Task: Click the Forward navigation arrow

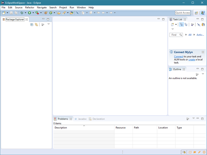Action: (111, 13)
